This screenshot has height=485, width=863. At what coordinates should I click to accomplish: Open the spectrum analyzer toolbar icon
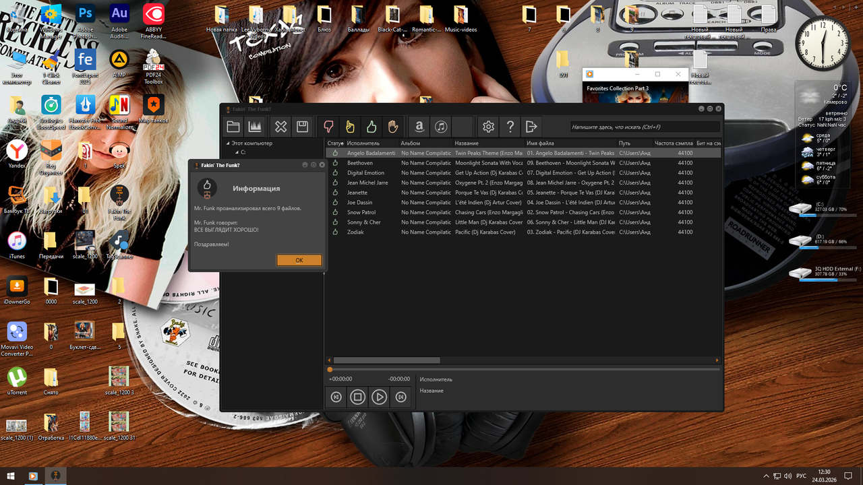[x=255, y=126]
